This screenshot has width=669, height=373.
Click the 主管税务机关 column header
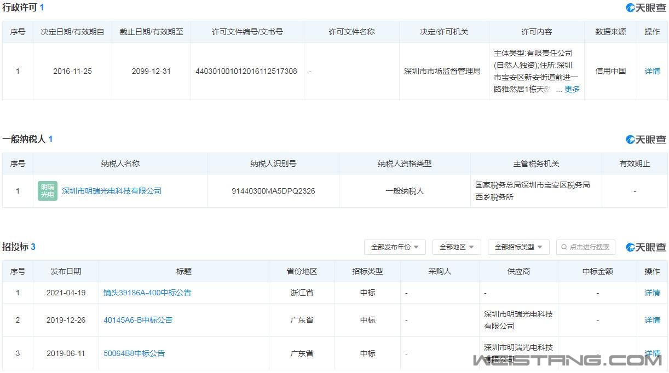[536, 164]
